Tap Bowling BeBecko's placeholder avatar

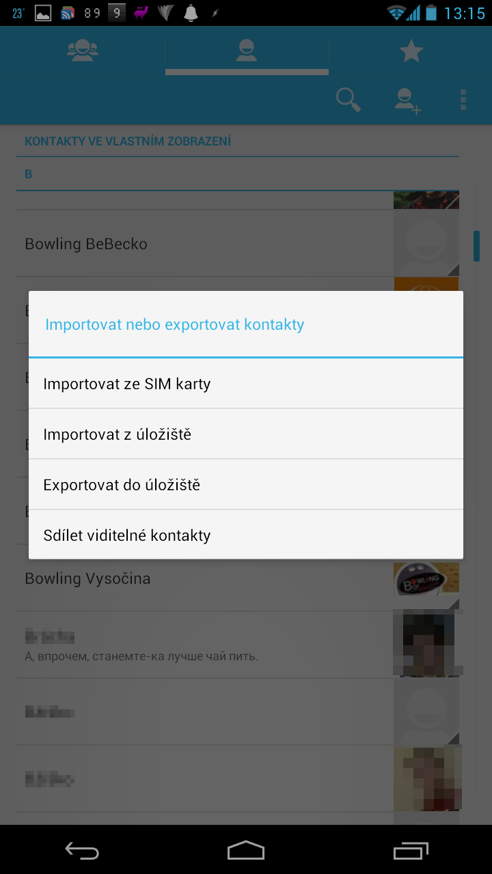426,244
